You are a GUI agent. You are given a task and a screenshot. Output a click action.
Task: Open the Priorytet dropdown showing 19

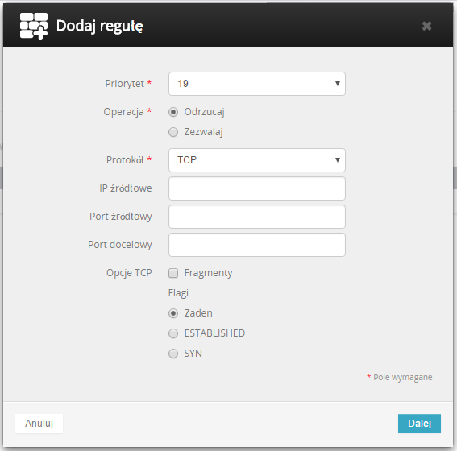click(257, 84)
